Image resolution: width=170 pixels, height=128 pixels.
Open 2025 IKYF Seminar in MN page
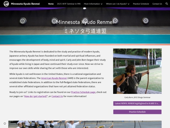tap(69, 4)
